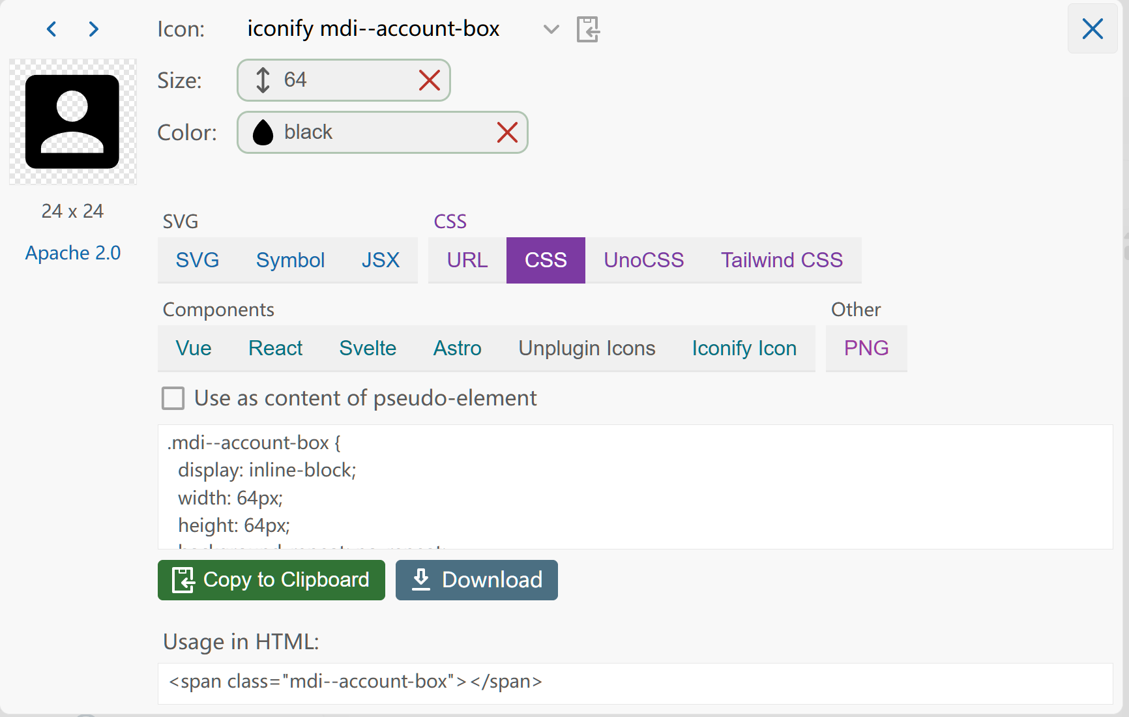
Task: Select the active CSS tab
Action: 546,260
